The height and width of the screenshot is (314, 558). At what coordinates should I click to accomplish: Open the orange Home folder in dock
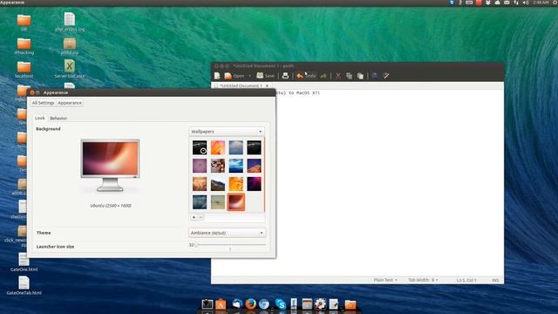tap(350, 304)
